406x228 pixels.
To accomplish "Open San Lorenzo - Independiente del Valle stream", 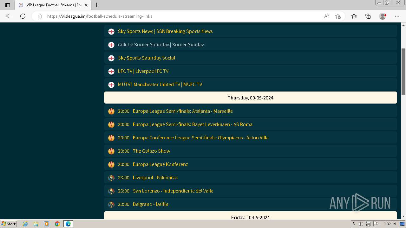I will tap(173, 191).
